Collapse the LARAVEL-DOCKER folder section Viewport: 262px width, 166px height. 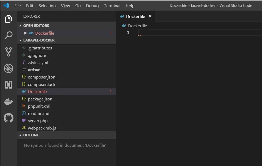coord(20,40)
